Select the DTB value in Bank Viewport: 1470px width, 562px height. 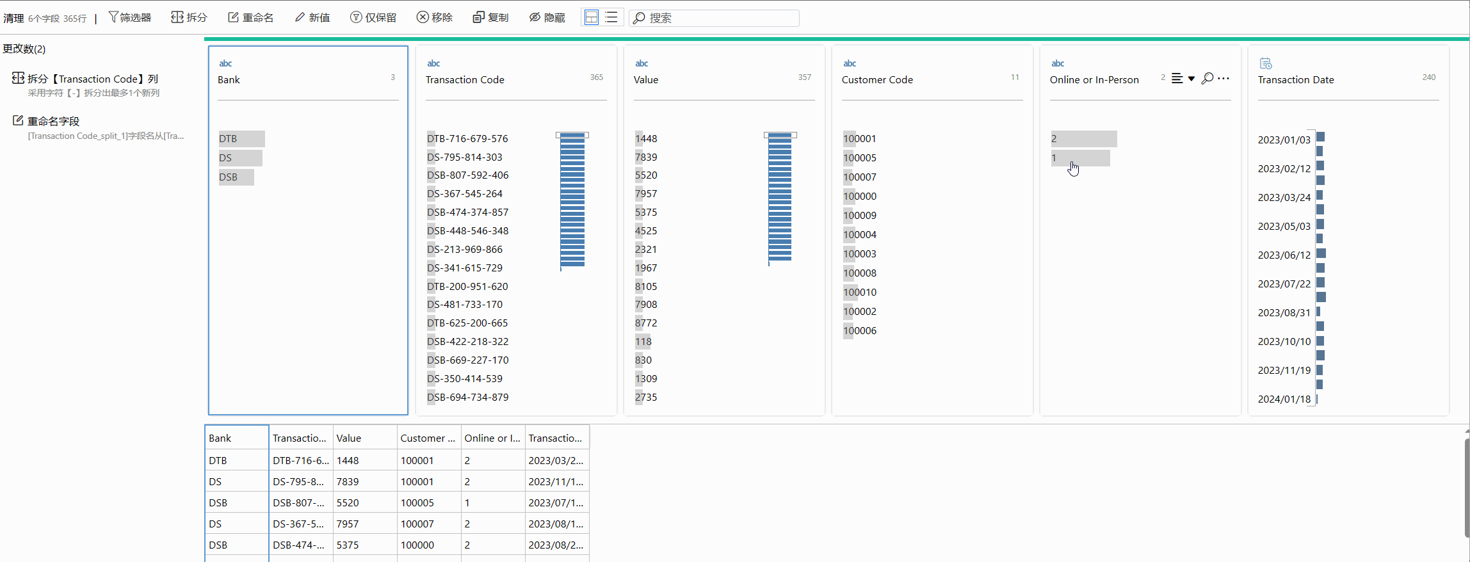tap(241, 139)
